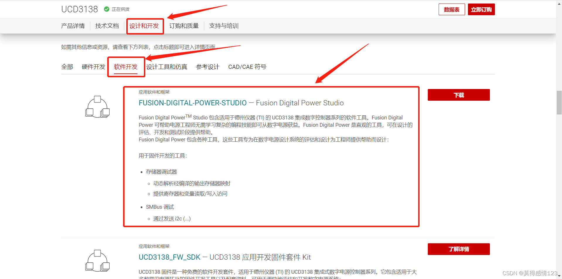Click the 立即订购 button
The height and width of the screenshot is (279, 562).
tap(481, 9)
